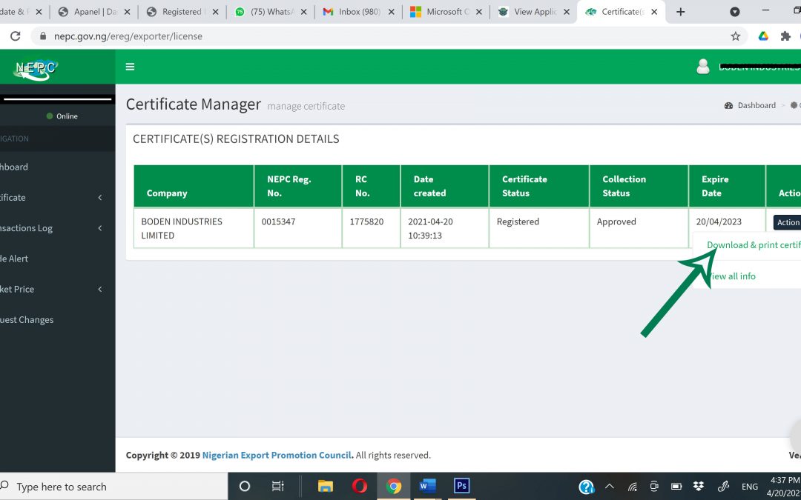Screen dimensions: 801x500
Task: Switch to the Apanel browser tab
Action: (94, 12)
